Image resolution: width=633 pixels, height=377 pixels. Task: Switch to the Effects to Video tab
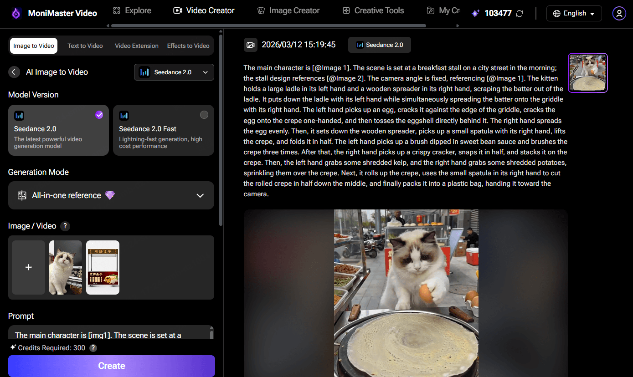point(188,46)
